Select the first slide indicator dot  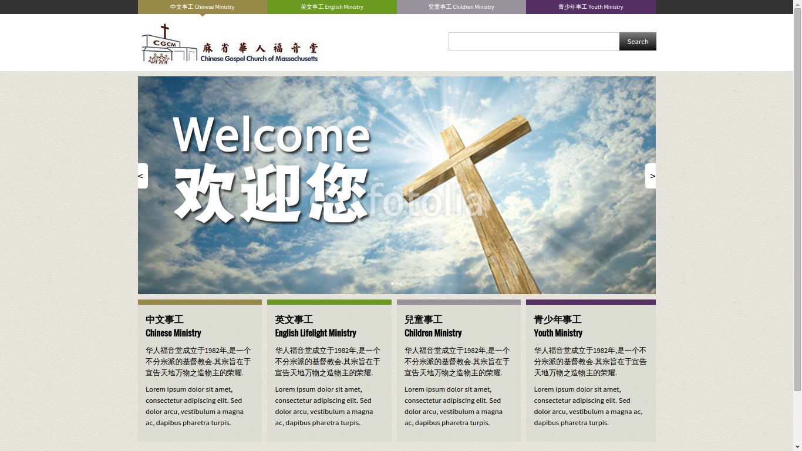[393, 284]
